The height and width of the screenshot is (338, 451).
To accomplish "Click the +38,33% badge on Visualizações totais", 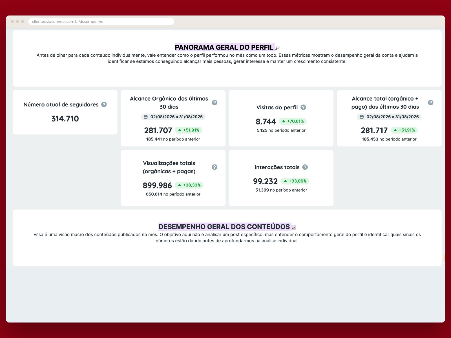I will [x=189, y=185].
